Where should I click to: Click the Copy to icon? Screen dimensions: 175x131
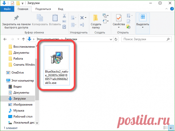pos(73,25)
